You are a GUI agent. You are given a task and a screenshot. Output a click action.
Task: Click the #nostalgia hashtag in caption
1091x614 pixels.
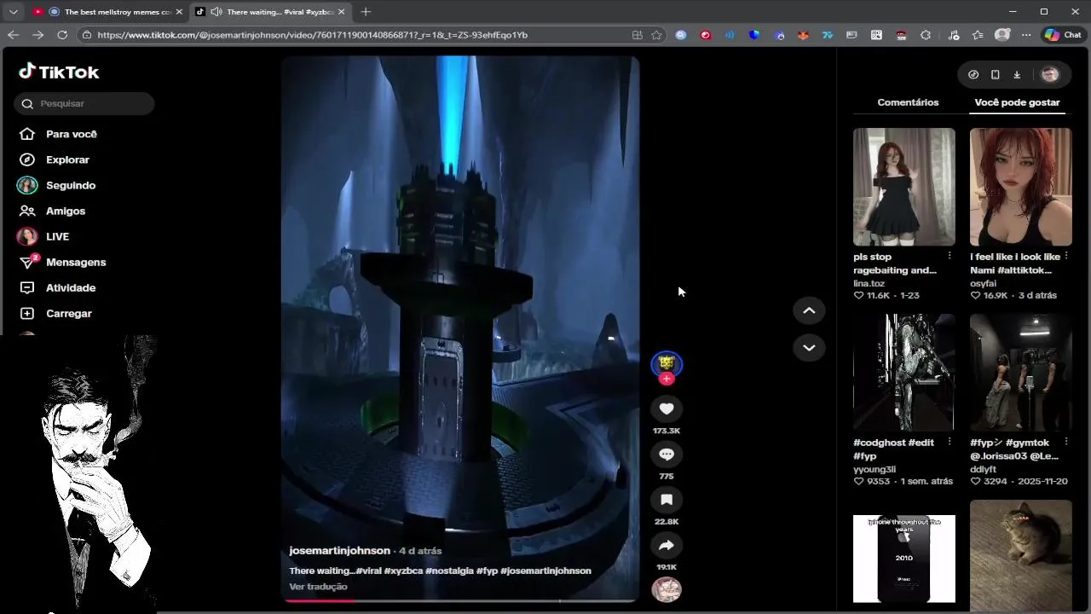pyautogui.click(x=449, y=571)
